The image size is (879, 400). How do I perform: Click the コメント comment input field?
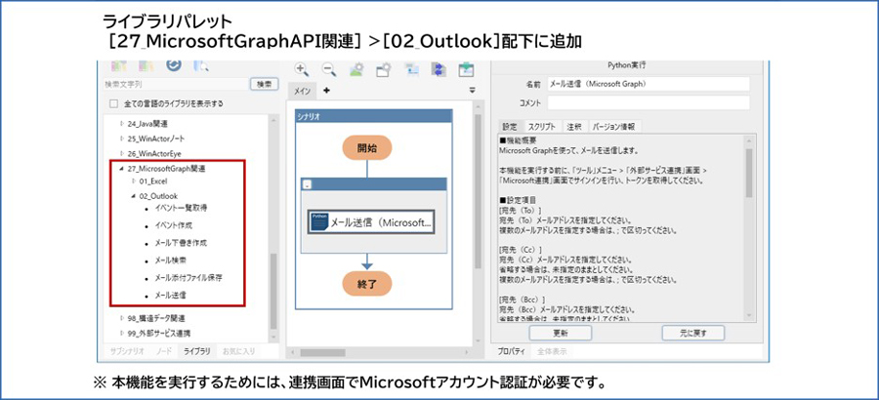[649, 103]
